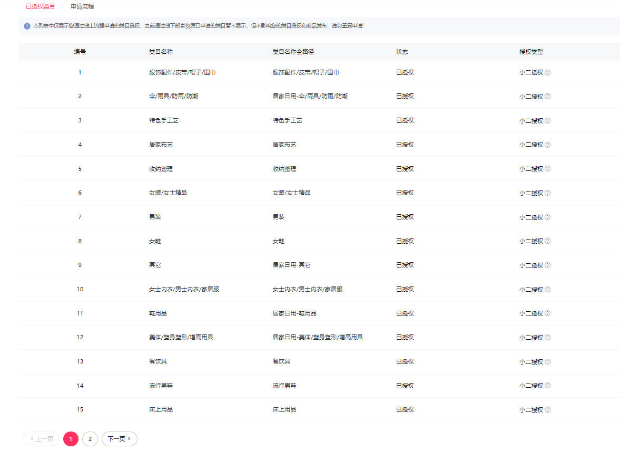Click full path 居家日用-伞/雨具/防雨/防潮
The image size is (620, 450).
(310, 96)
